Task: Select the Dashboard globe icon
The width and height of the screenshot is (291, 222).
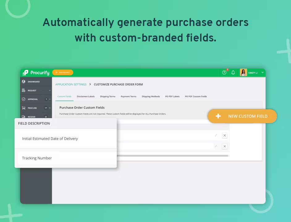Action: point(23,82)
